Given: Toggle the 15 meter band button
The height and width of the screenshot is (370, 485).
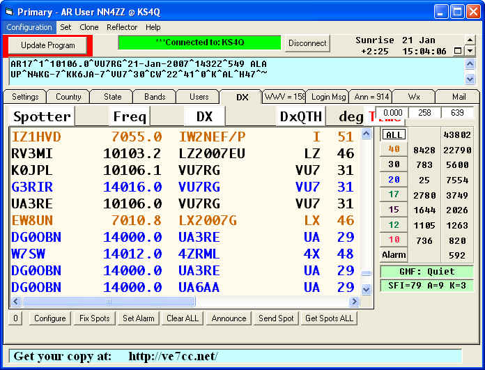Looking at the screenshot, I should click(394, 210).
